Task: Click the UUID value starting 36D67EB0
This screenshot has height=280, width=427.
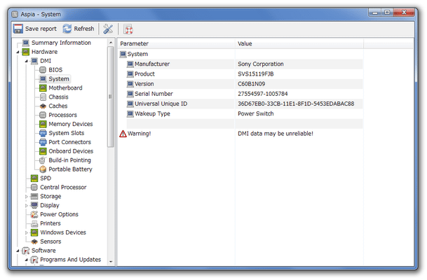Action: tap(296, 104)
